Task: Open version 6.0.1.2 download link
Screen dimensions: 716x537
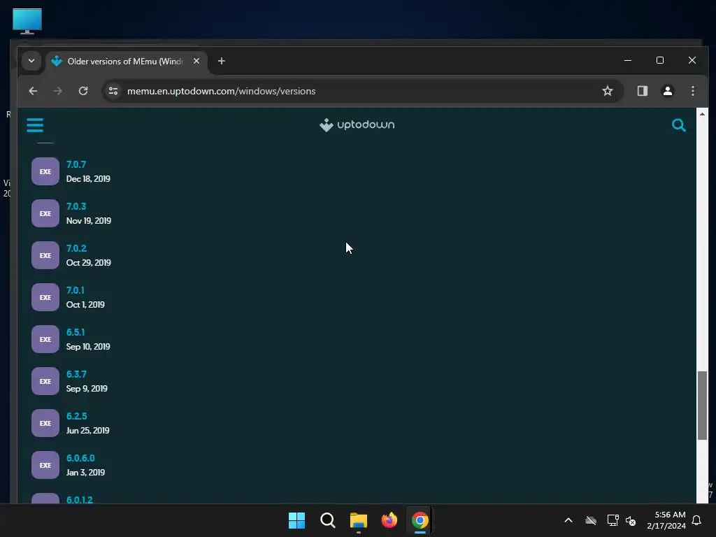Action: pyautogui.click(x=80, y=499)
